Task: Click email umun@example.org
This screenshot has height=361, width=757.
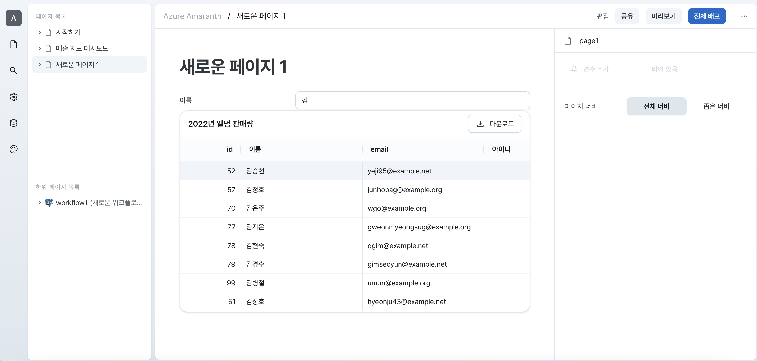Action: [x=399, y=283]
